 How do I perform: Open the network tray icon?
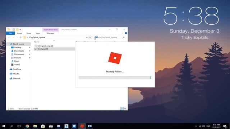(200, 126)
